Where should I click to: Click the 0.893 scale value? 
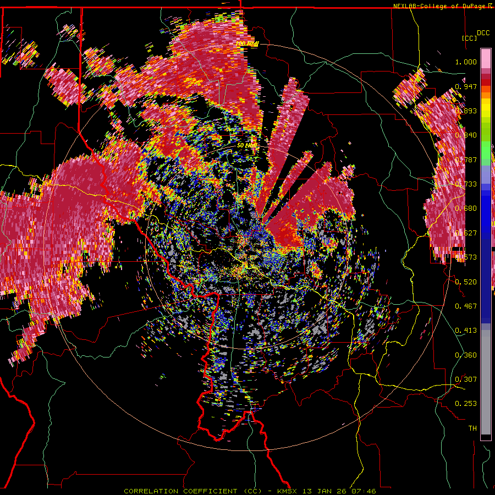466,111
